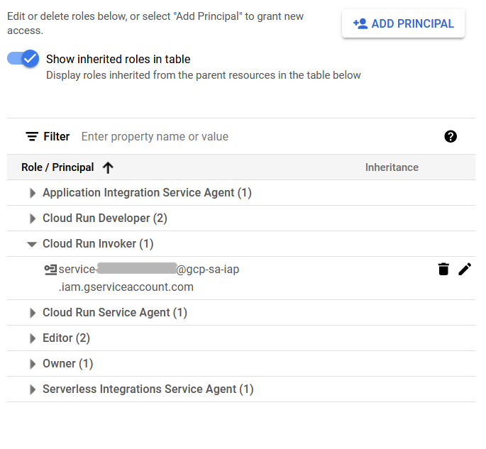Collapse the Cloud Run Invoker role
Viewport: 486px width, 449px height.
pyautogui.click(x=32, y=244)
